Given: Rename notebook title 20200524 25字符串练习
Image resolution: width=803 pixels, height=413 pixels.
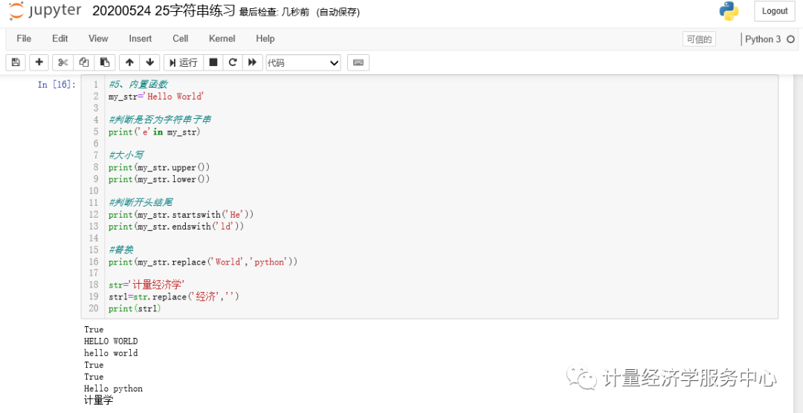Looking at the screenshot, I should tap(164, 11).
